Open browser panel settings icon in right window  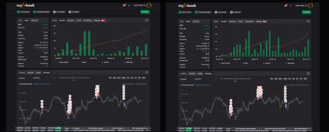pyautogui.click(x=308, y=73)
